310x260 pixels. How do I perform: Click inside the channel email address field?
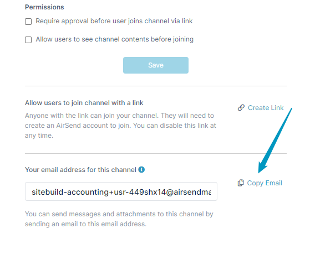click(121, 191)
